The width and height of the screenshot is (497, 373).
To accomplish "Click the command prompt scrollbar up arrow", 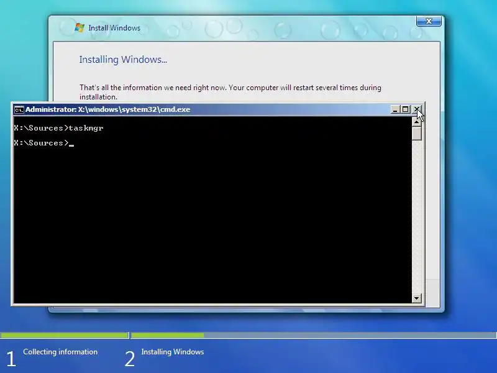I will [x=416, y=122].
